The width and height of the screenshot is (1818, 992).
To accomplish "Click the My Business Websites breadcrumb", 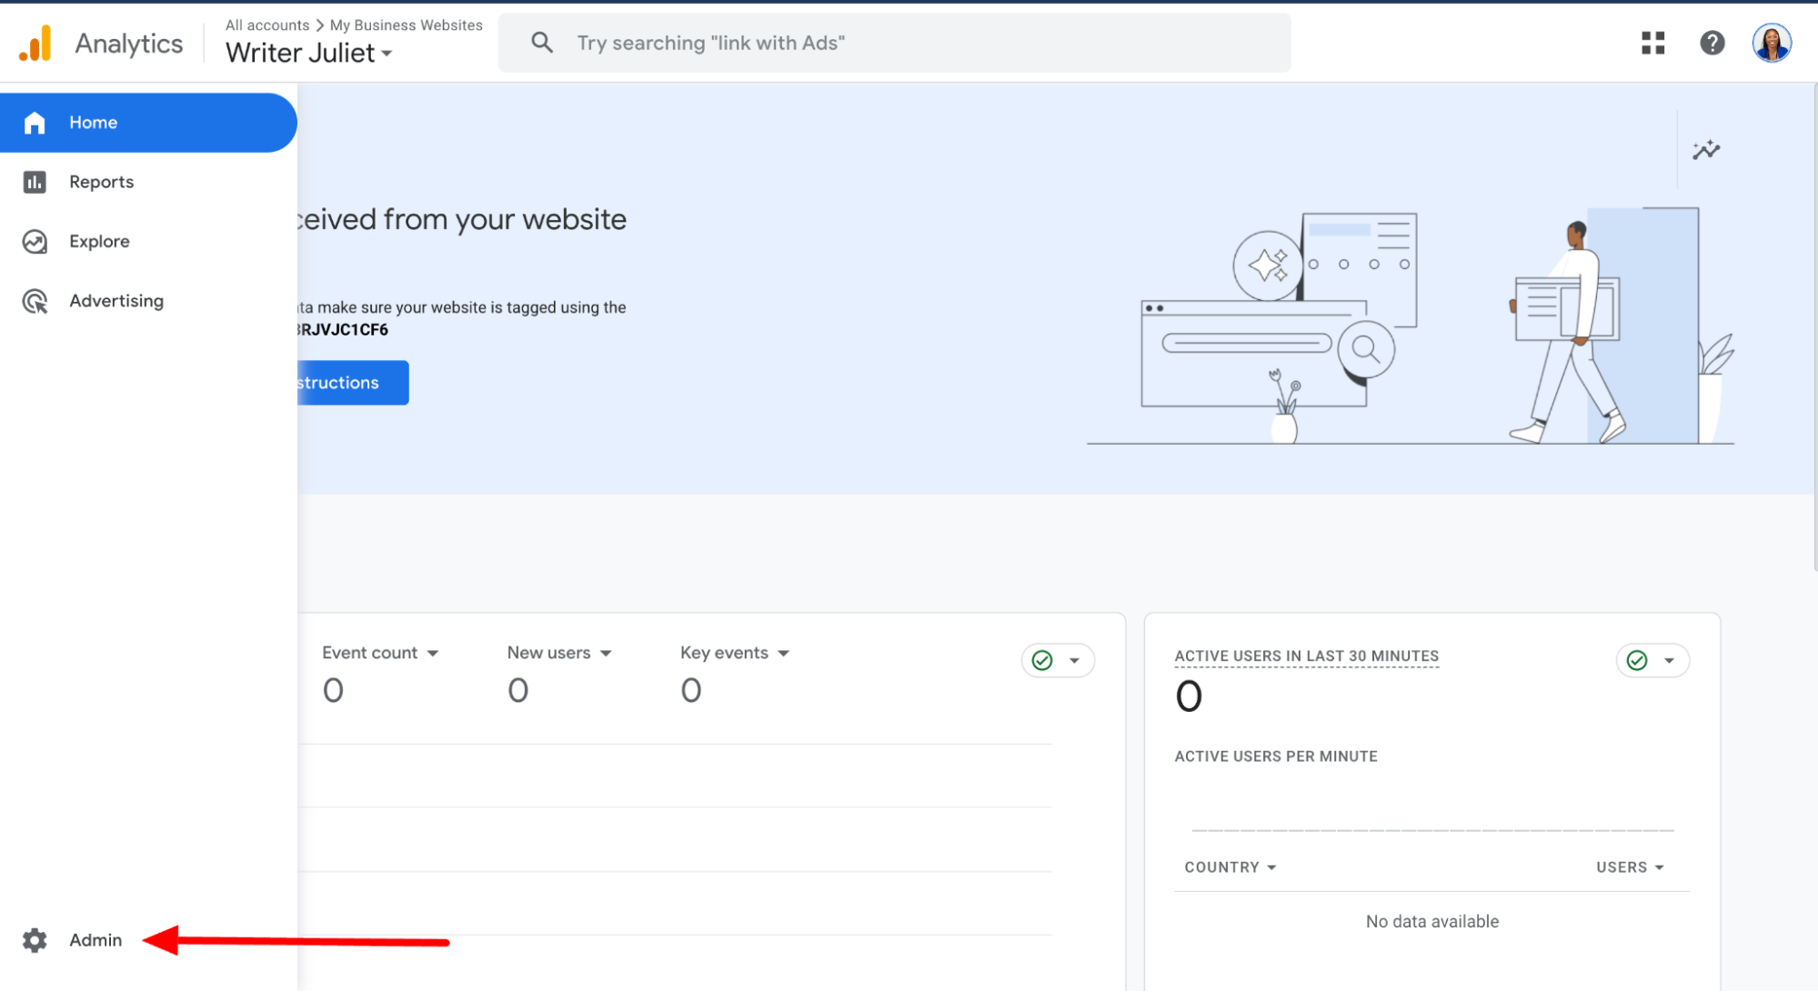I will [407, 25].
